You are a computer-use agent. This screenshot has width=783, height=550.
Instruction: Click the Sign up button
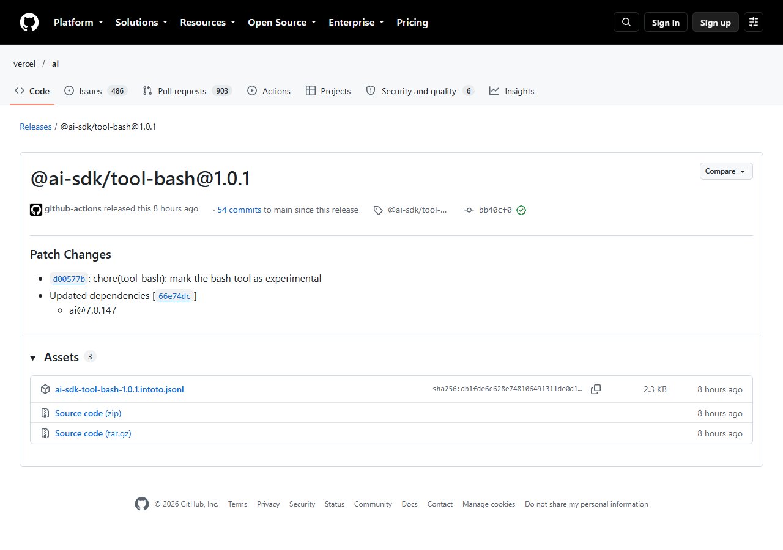pyautogui.click(x=716, y=22)
